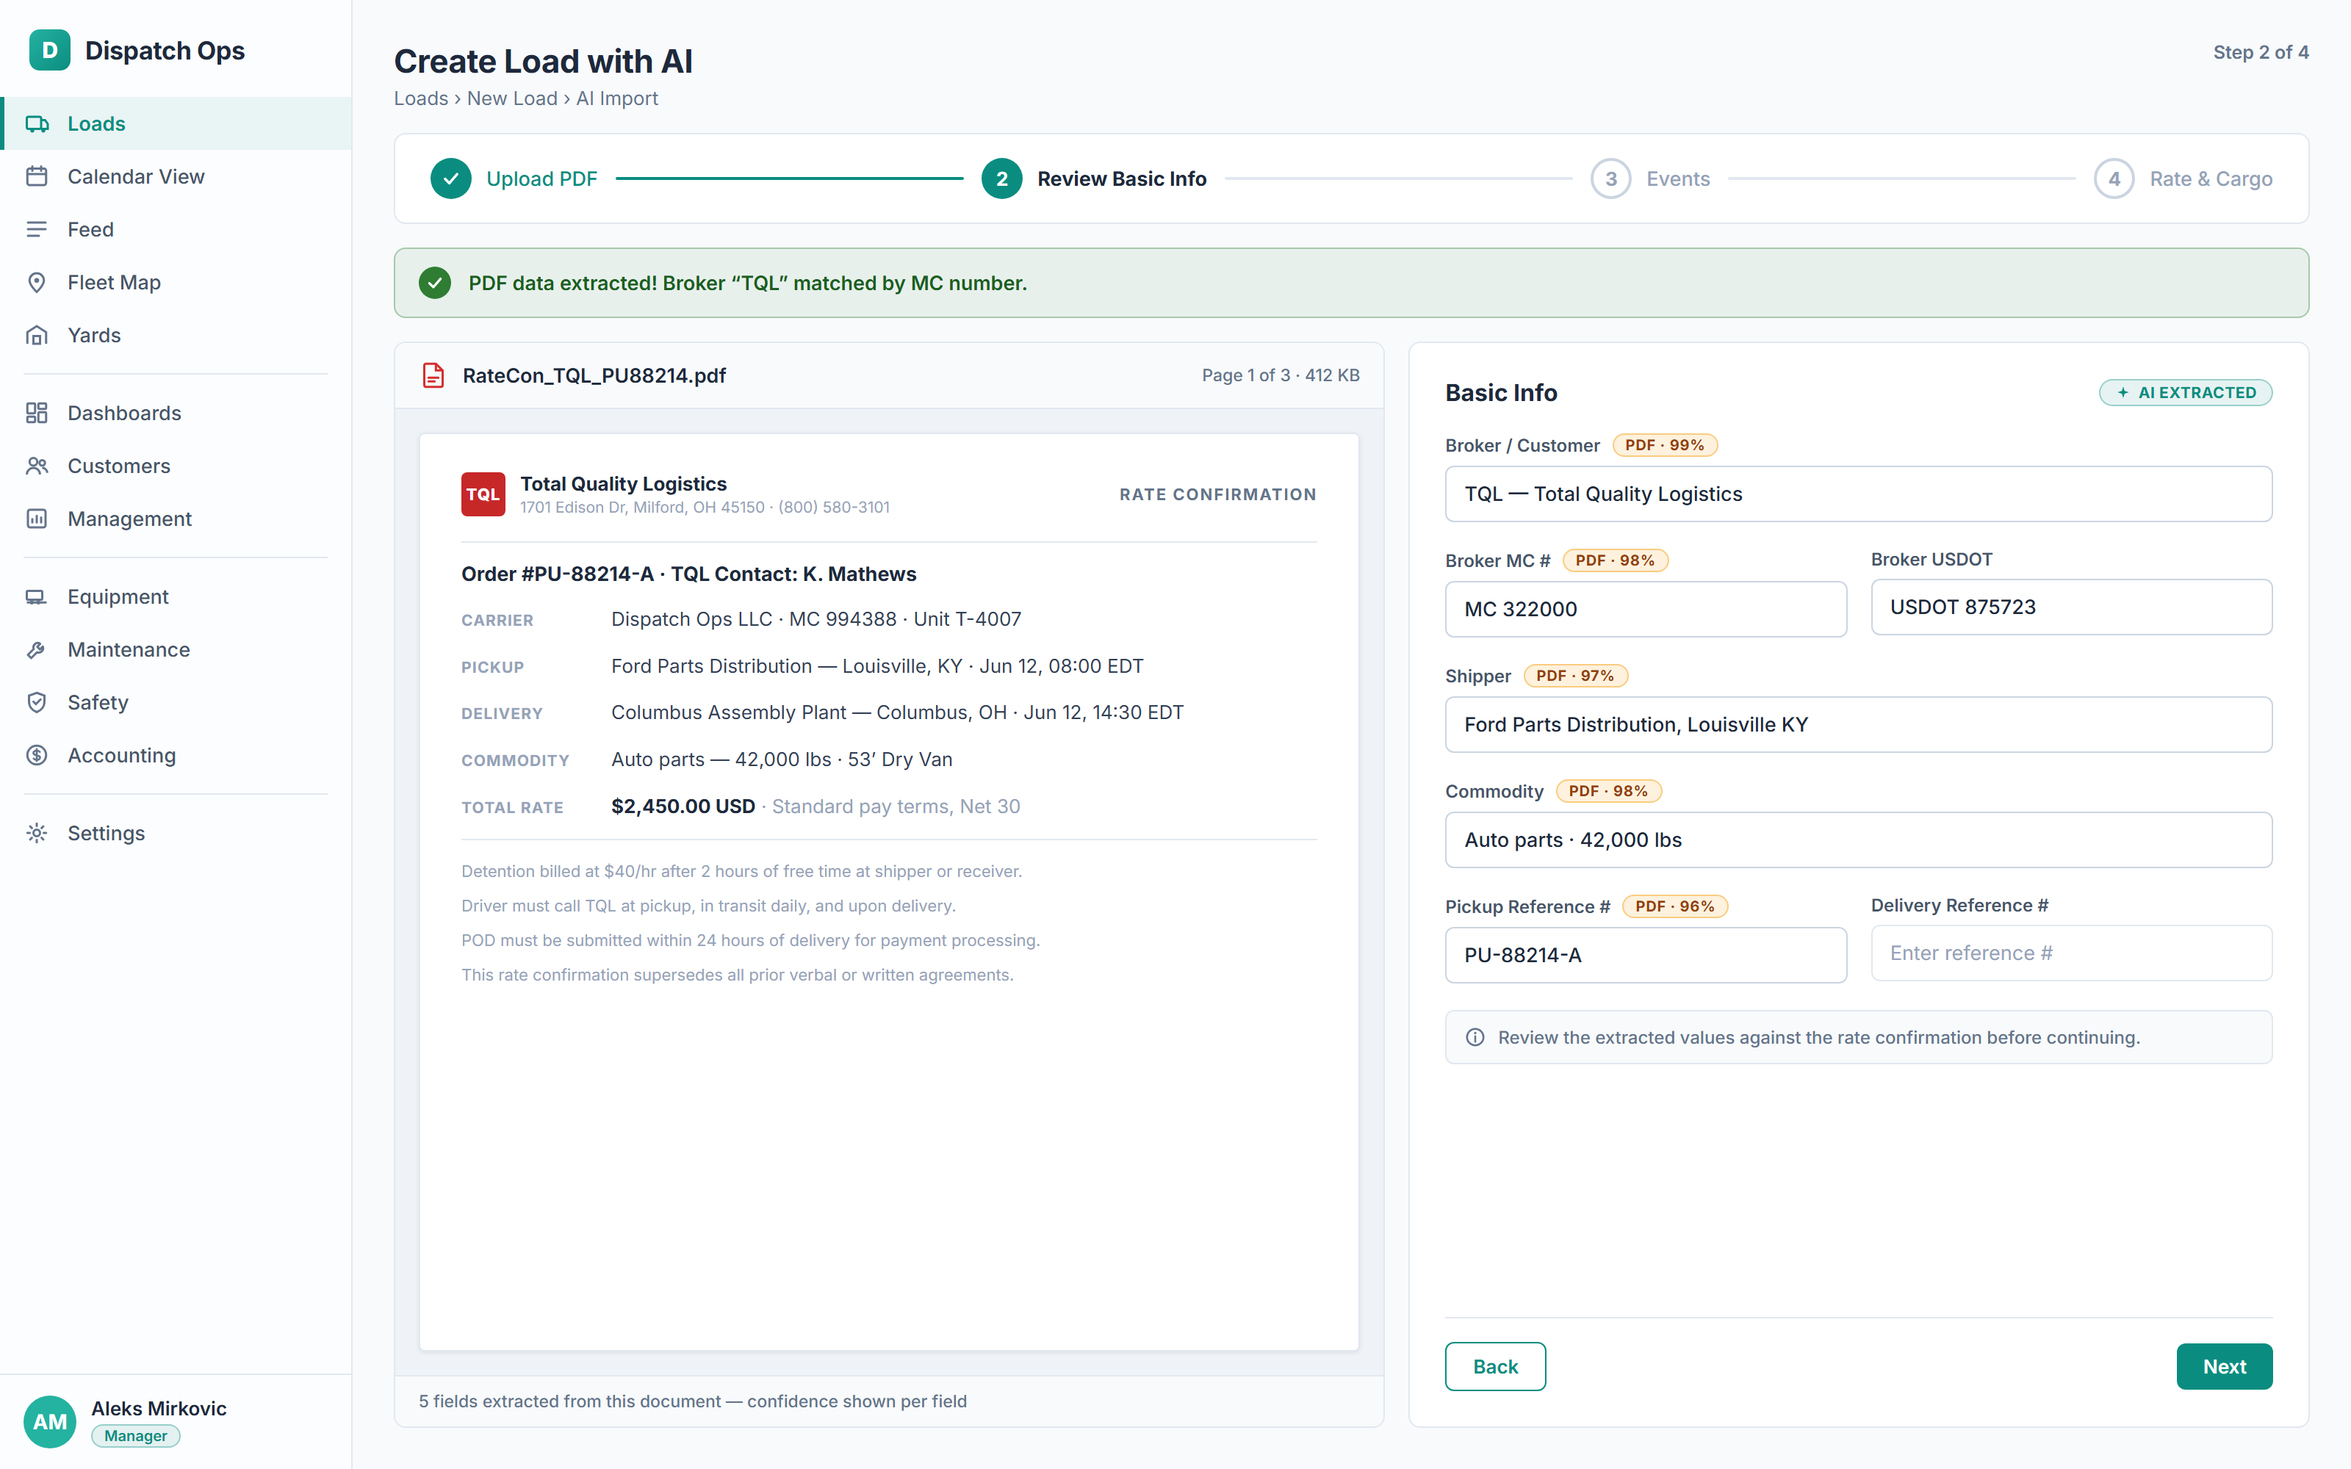2351x1469 pixels.
Task: Click 'Step 2 of 4' indicator
Action: [2261, 52]
